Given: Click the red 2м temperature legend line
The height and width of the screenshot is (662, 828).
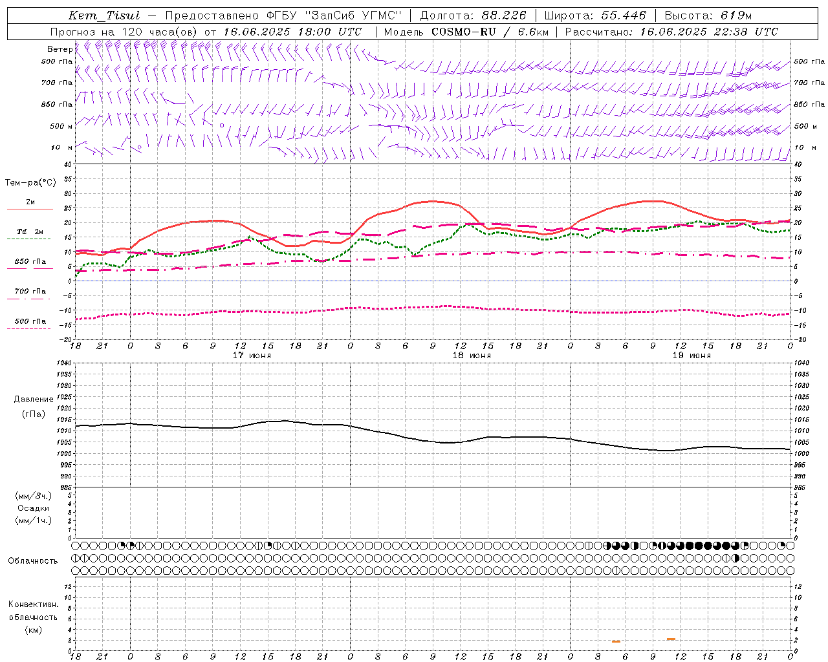Looking at the screenshot, I should [30, 209].
